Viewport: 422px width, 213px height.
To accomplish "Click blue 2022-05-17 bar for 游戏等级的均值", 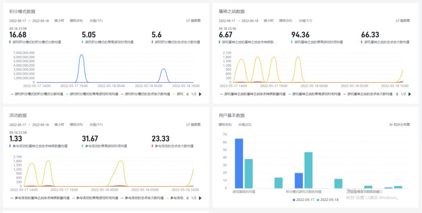I will [239, 163].
